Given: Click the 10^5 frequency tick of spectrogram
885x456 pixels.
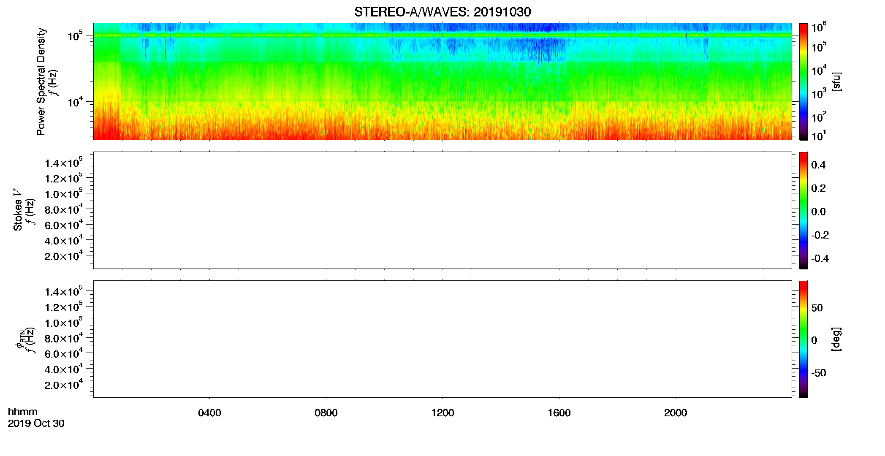Looking at the screenshot, I should (x=75, y=35).
